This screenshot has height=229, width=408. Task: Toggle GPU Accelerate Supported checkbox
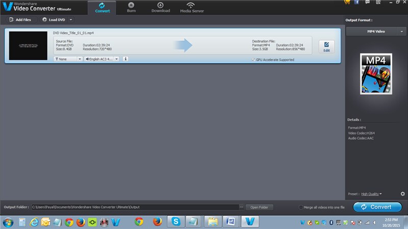(253, 60)
